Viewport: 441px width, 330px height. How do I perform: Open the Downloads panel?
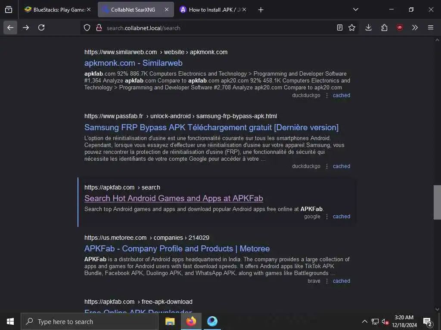369,27
